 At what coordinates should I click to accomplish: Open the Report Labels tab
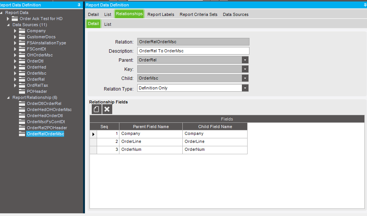(x=161, y=14)
